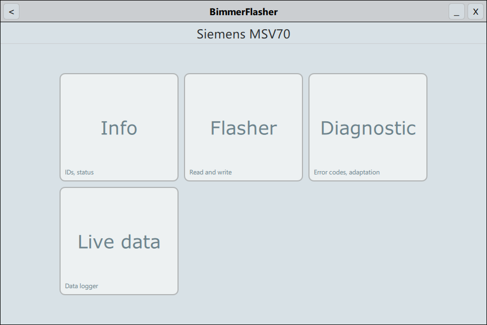
Task: Click the header bar right of Siemens MSV70
Action: pos(390,34)
